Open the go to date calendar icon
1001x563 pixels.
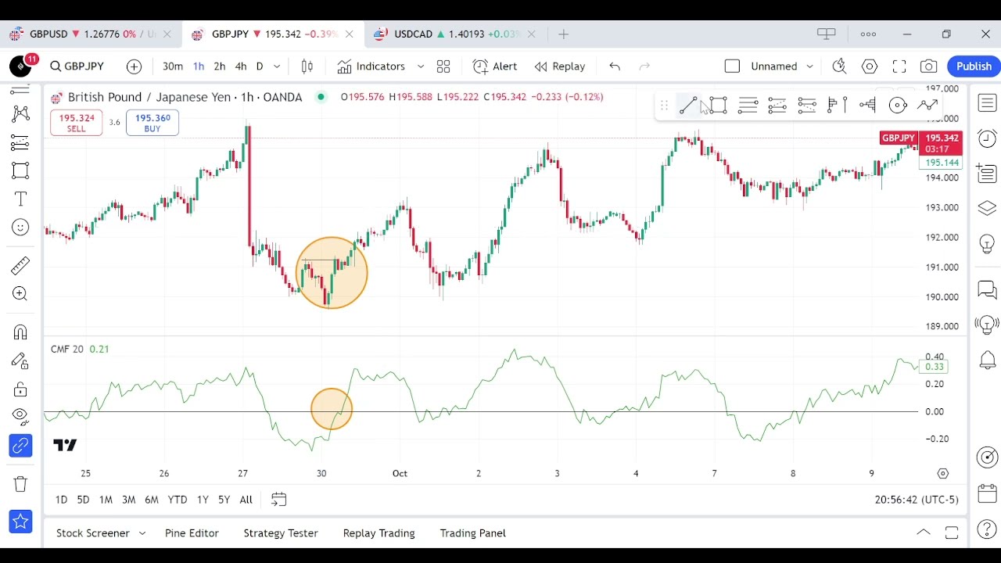coord(278,500)
